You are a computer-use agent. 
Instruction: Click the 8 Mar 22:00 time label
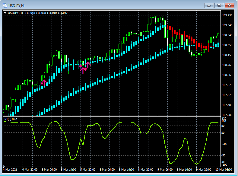click(x=146, y=169)
